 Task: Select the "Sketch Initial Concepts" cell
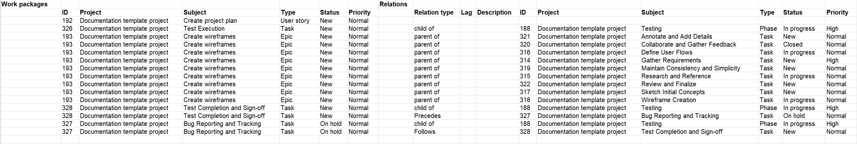pos(673,92)
